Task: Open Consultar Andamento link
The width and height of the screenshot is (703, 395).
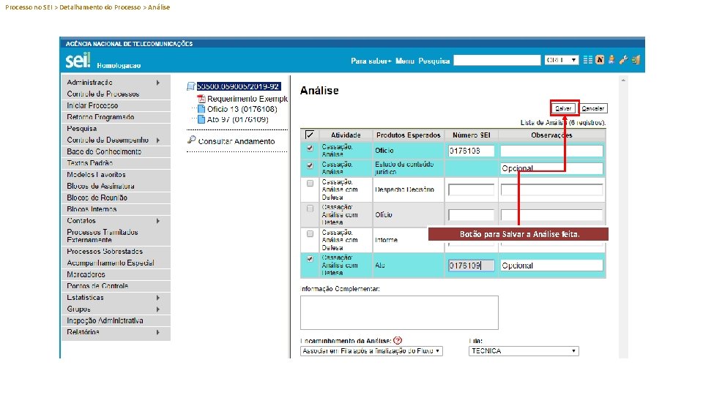Action: (237, 141)
